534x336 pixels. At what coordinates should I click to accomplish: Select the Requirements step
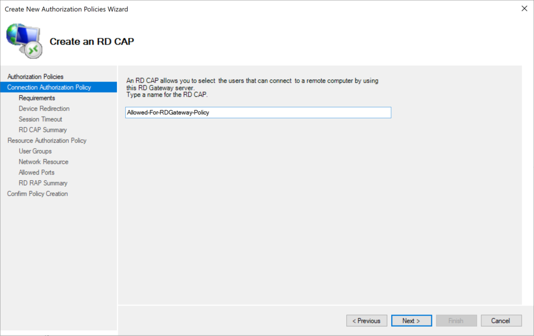(x=37, y=98)
